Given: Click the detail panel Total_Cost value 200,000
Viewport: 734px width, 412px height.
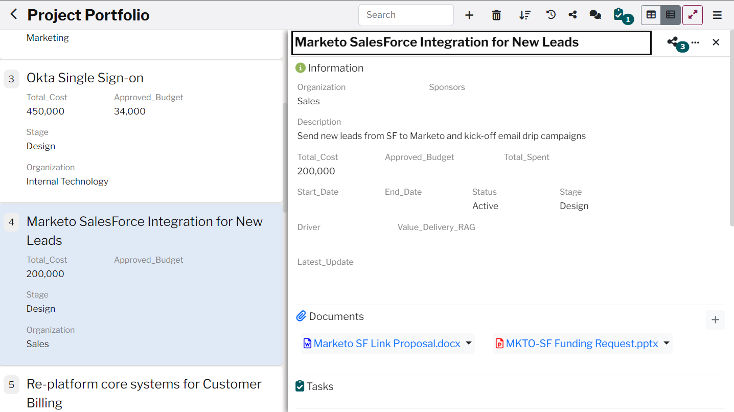Looking at the screenshot, I should click(316, 171).
